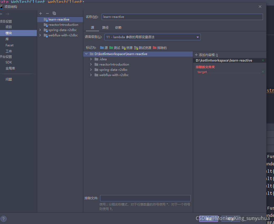Expand the webflux-with-r2dbc module node
The image size is (274, 224).
click(x=40, y=35)
